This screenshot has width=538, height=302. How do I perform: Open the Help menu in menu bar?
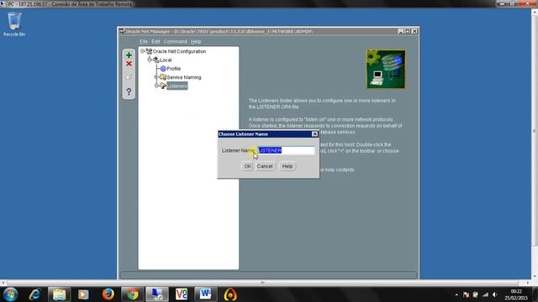point(196,41)
